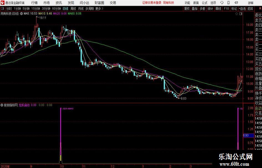The image size is (262, 168).
Task: Click the 复权 toolbar button
Action: (x=187, y=9)
